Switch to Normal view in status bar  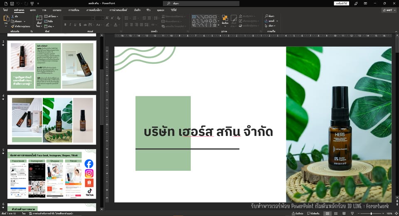(x=328, y=214)
